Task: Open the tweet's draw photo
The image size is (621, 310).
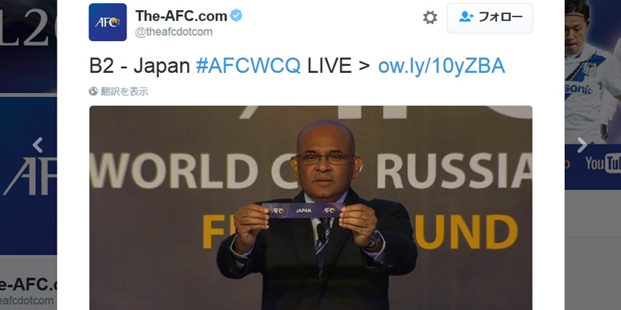Action: point(310,208)
